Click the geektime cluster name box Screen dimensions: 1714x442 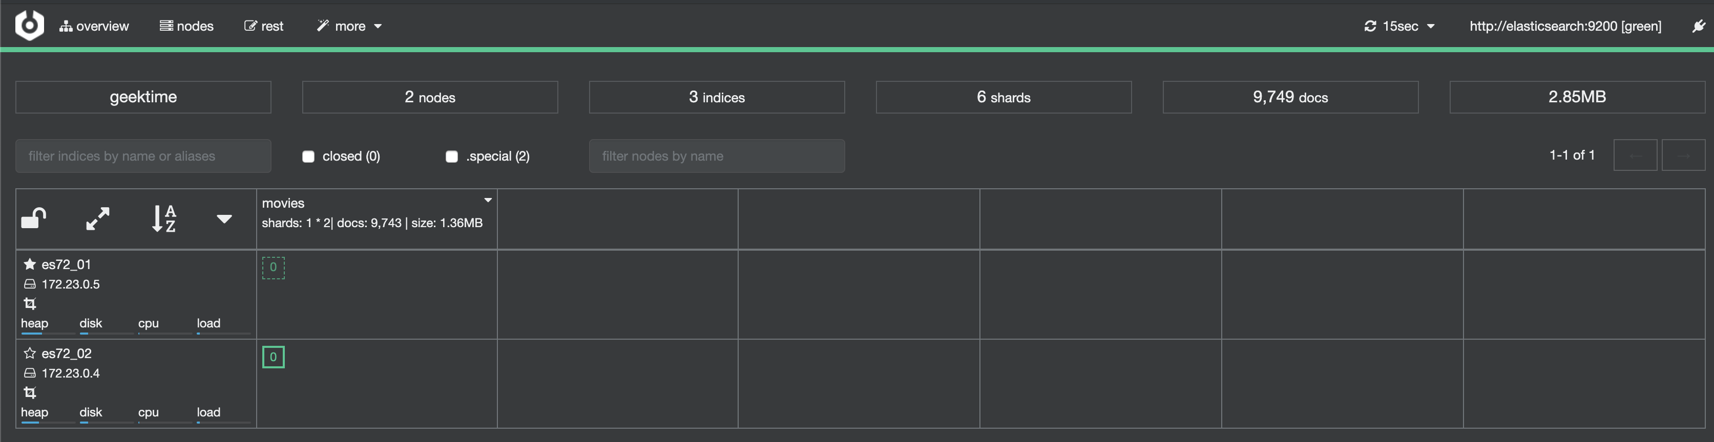(x=143, y=97)
